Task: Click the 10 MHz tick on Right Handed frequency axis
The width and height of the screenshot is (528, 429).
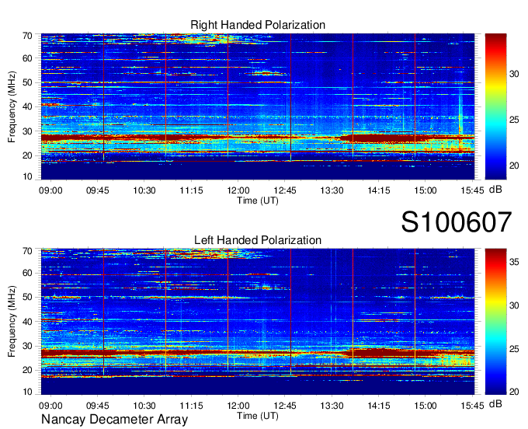Action: [28, 176]
